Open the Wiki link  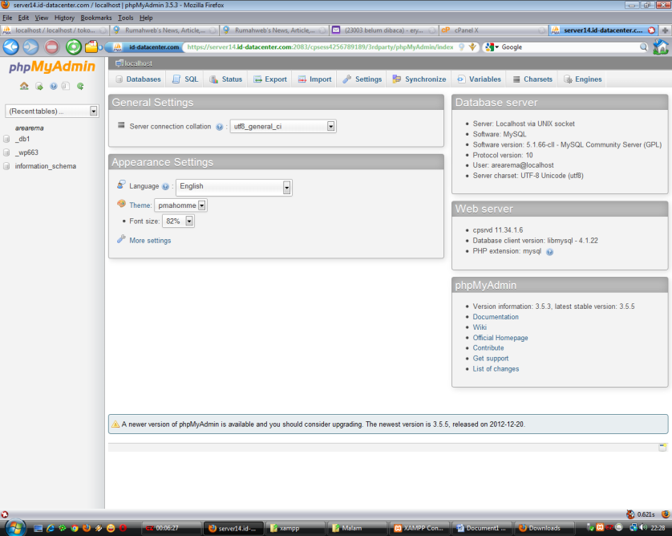pos(480,327)
